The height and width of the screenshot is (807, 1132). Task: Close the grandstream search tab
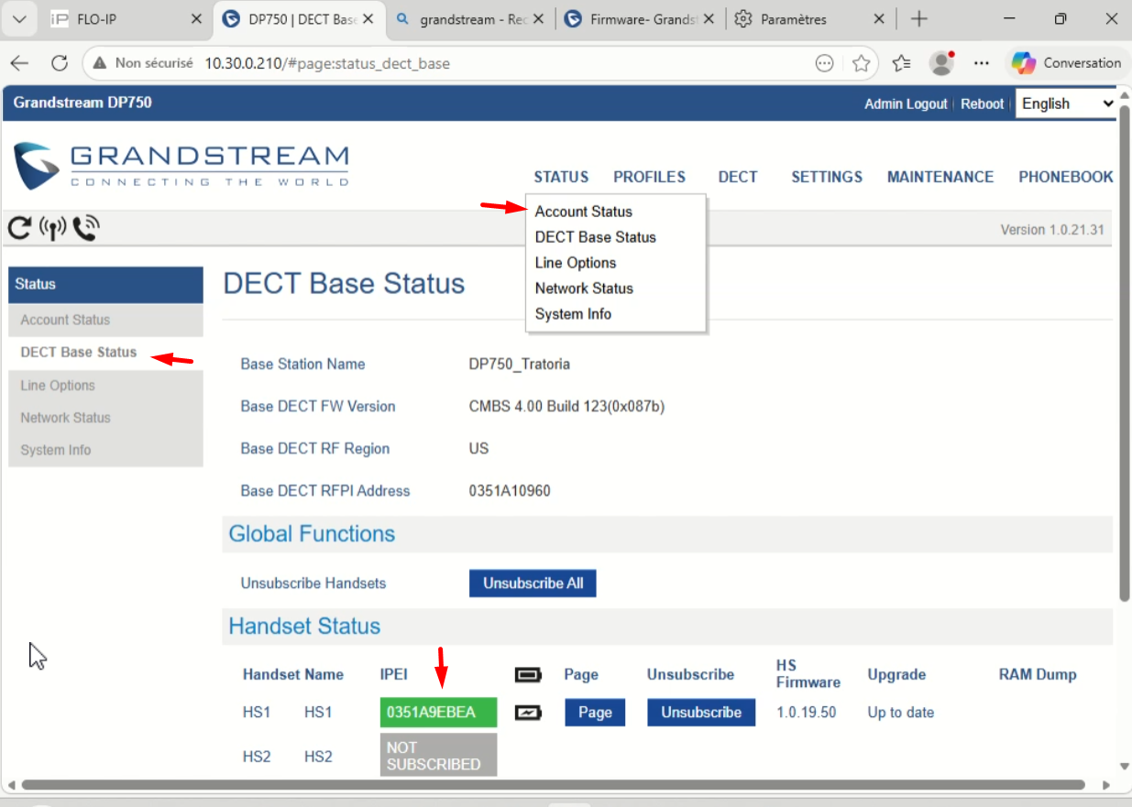(538, 19)
